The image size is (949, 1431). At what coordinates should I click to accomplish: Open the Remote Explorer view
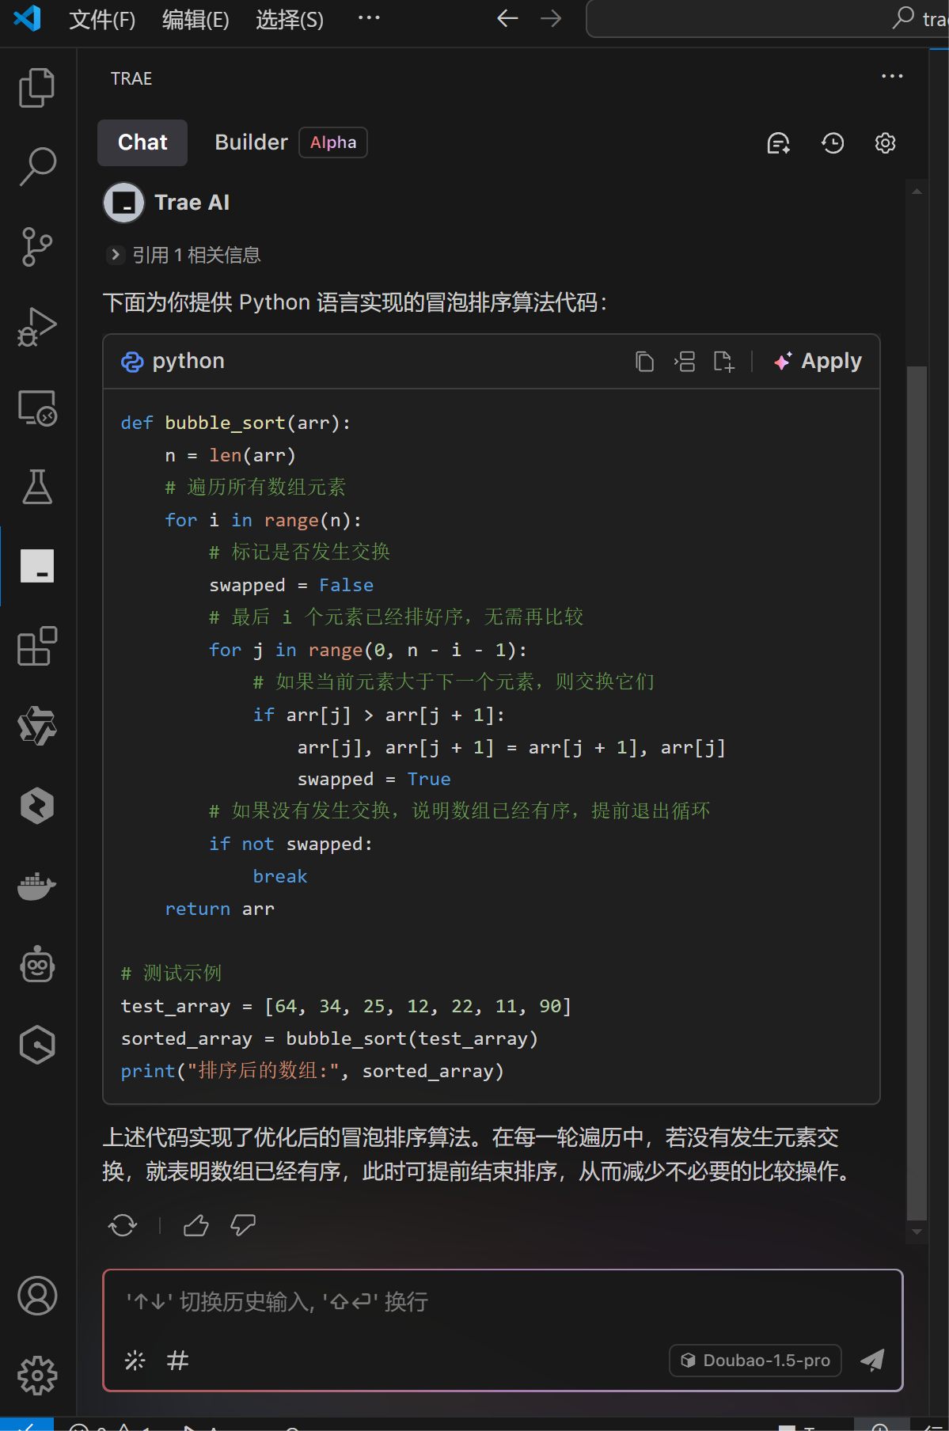click(x=37, y=407)
